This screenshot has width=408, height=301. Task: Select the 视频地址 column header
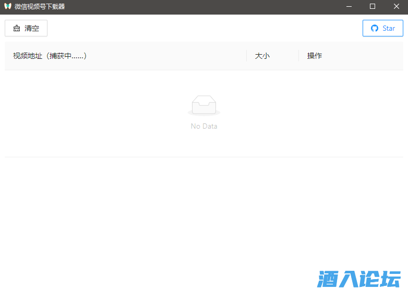pos(50,56)
